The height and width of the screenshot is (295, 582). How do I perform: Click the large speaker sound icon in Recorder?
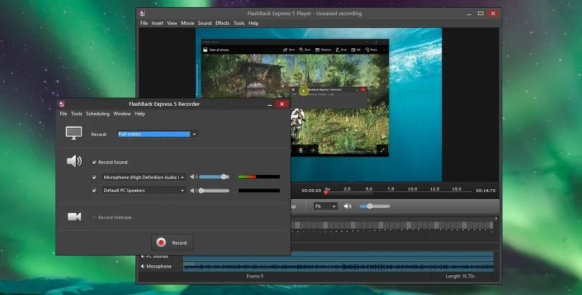coord(74,161)
